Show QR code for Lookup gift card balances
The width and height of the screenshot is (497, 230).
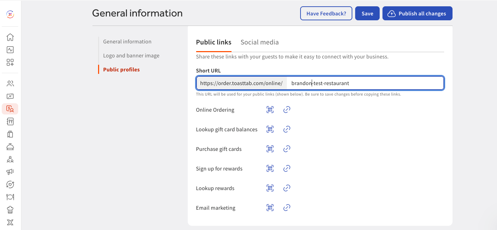[x=270, y=129]
